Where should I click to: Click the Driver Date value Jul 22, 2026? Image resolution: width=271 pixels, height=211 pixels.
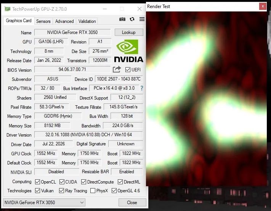(x=54, y=144)
